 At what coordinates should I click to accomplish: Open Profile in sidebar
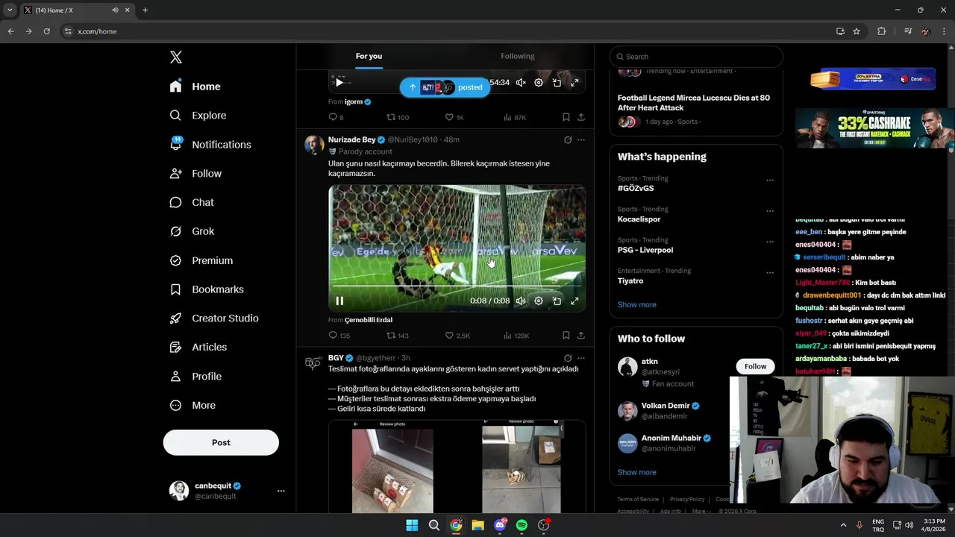coord(196,377)
